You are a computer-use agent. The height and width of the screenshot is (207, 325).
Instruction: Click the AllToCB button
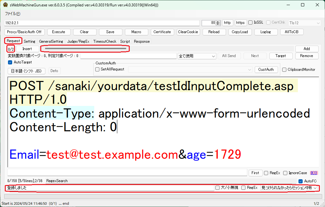[292, 32]
